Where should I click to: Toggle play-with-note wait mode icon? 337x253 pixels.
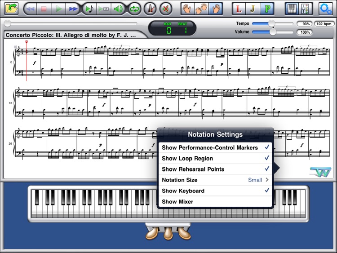tap(89, 9)
